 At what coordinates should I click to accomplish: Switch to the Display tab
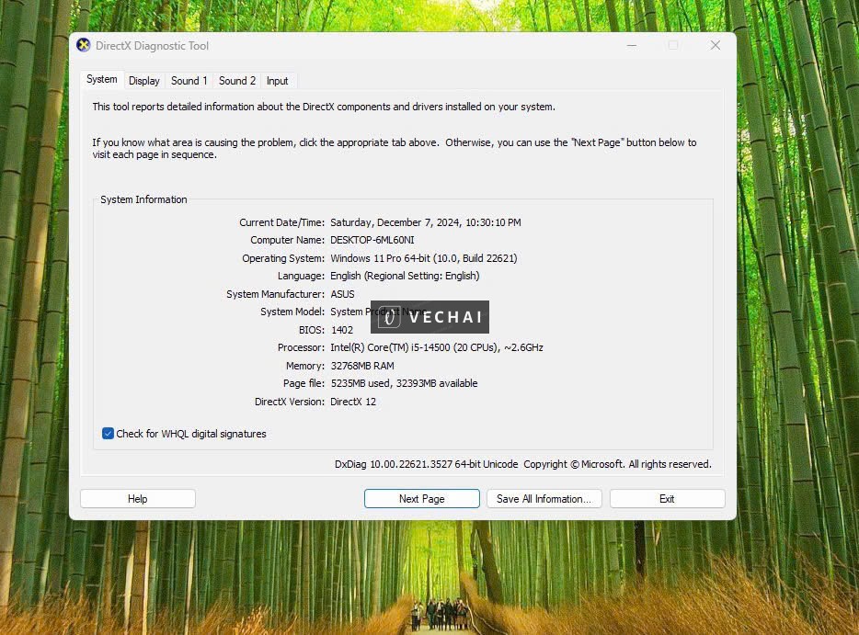click(x=144, y=81)
